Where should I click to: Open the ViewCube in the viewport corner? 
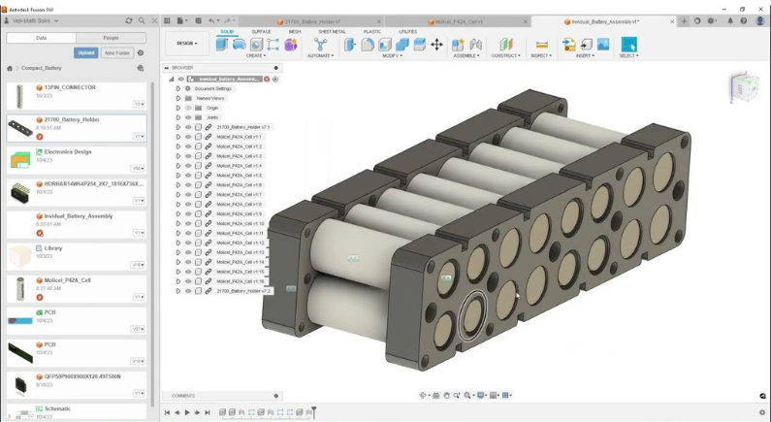745,87
